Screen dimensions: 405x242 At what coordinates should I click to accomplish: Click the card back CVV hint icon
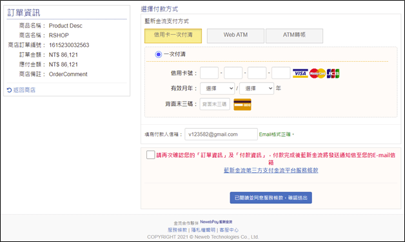242,104
